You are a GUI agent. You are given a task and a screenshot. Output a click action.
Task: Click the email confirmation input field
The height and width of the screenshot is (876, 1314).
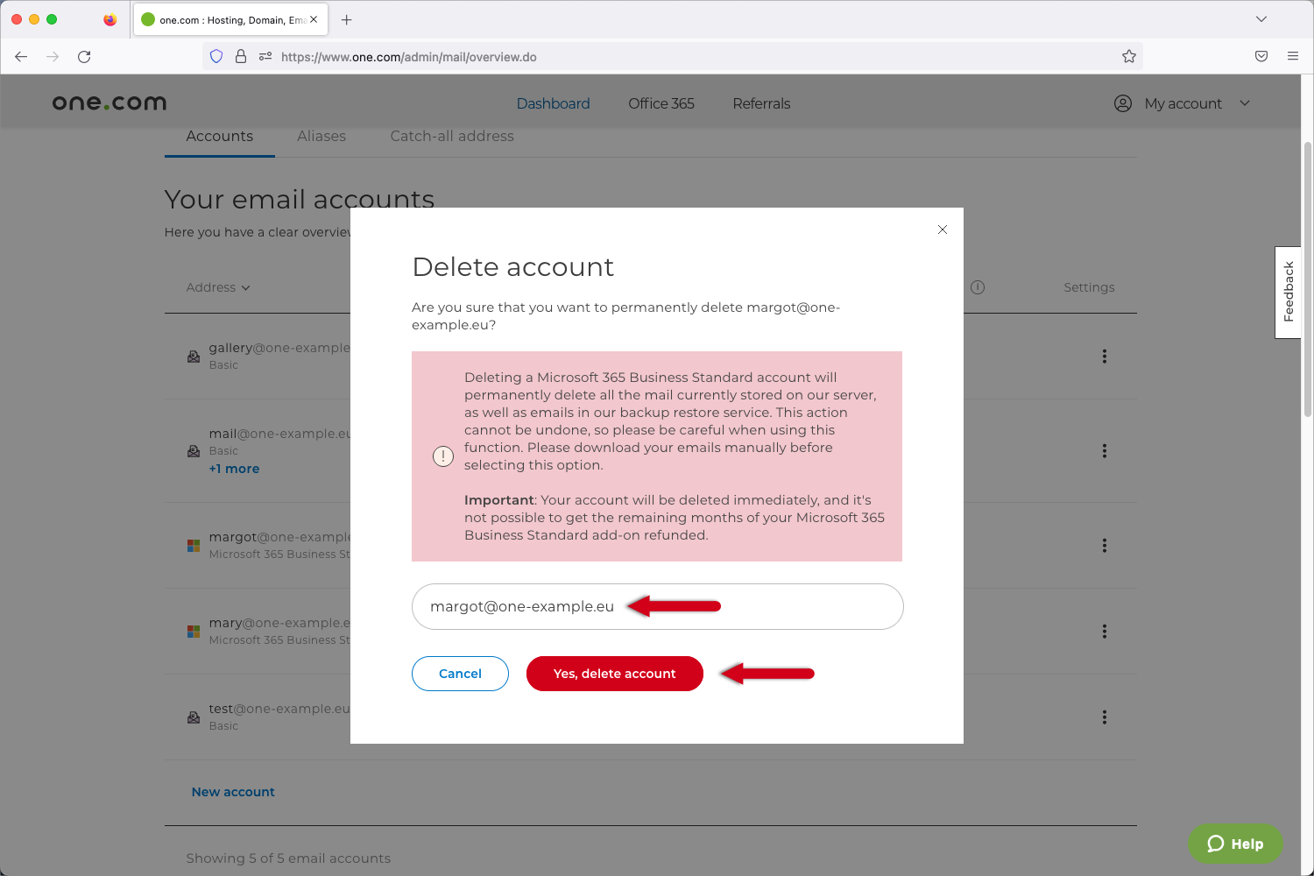657,606
